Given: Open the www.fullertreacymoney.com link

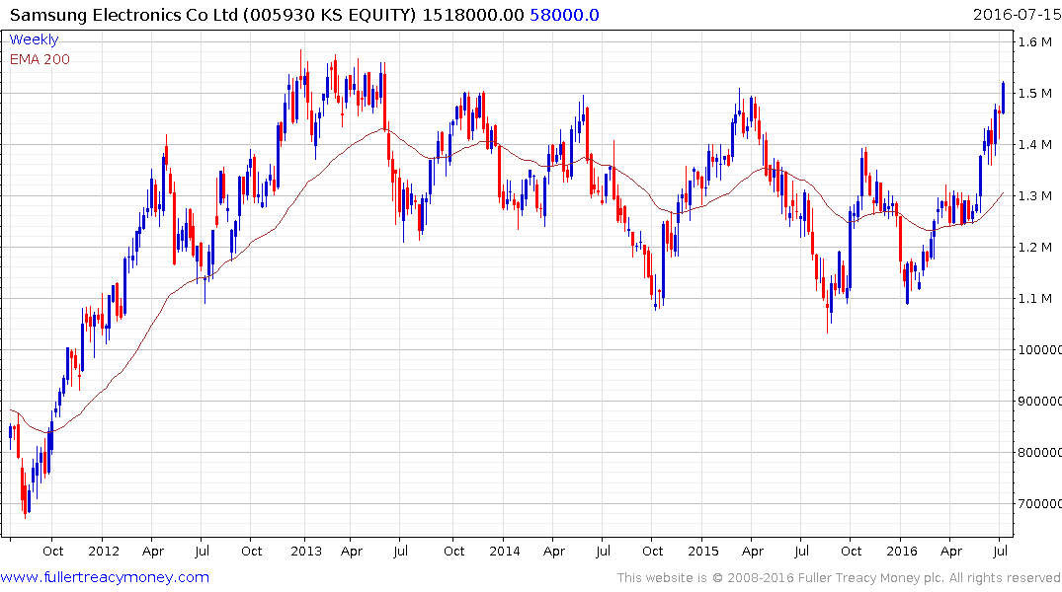Looking at the screenshot, I should (x=105, y=577).
